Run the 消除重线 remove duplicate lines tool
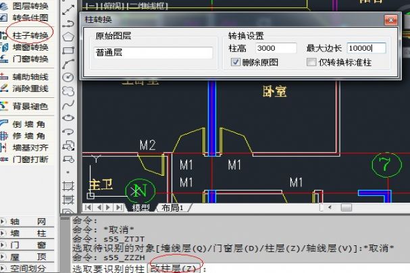Viewport: 410px width, 273px height. pos(30,88)
